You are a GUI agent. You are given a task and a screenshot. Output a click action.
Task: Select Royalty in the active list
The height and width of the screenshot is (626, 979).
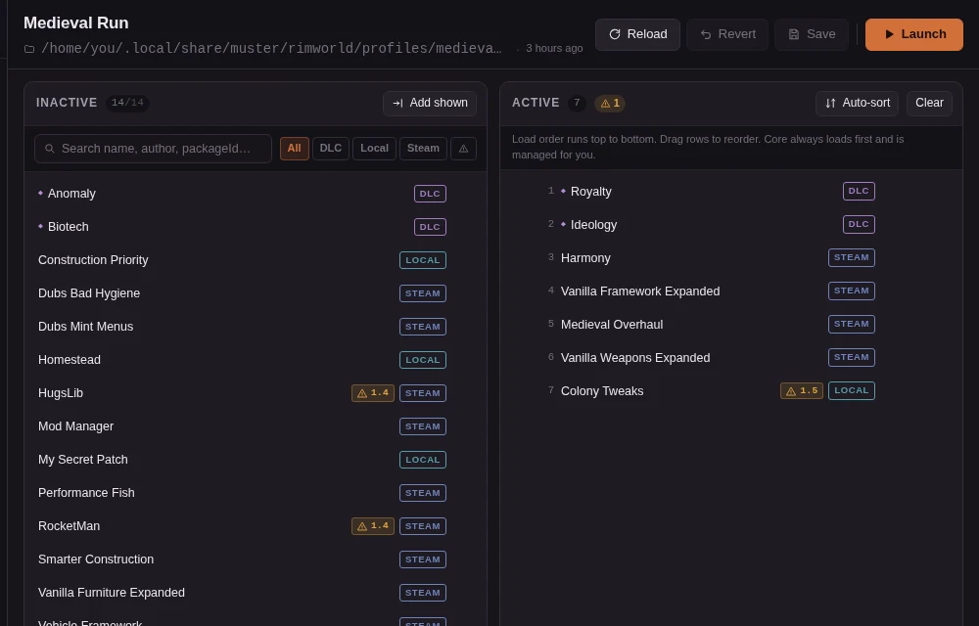point(731,191)
